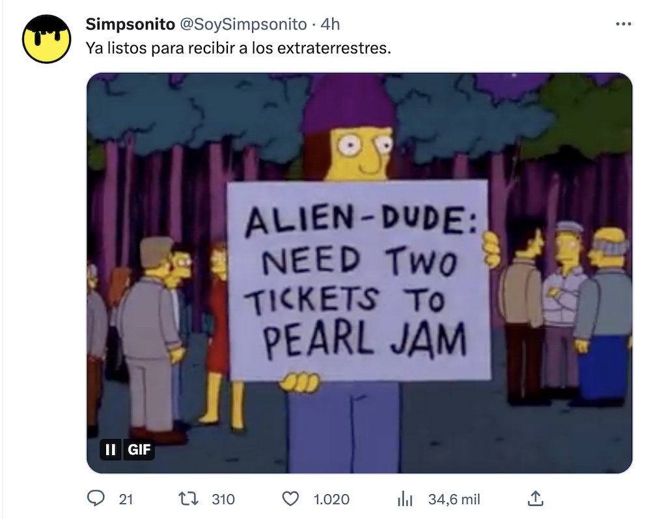This screenshot has height=519, width=651.
Task: Click the GIF label badge
Action: point(139,450)
